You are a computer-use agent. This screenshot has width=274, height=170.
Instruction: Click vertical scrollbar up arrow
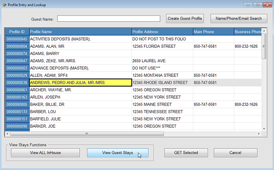click(264, 31)
